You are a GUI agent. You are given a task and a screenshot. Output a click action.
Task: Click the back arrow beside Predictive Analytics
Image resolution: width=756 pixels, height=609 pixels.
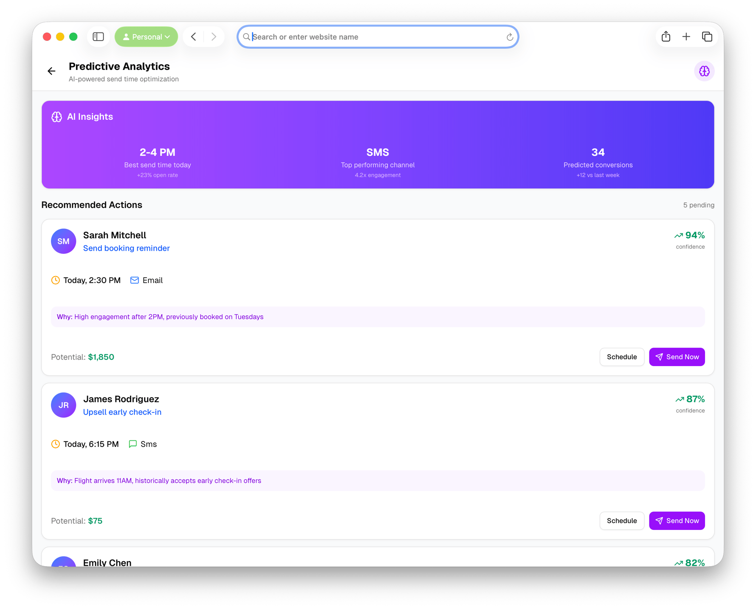point(51,71)
